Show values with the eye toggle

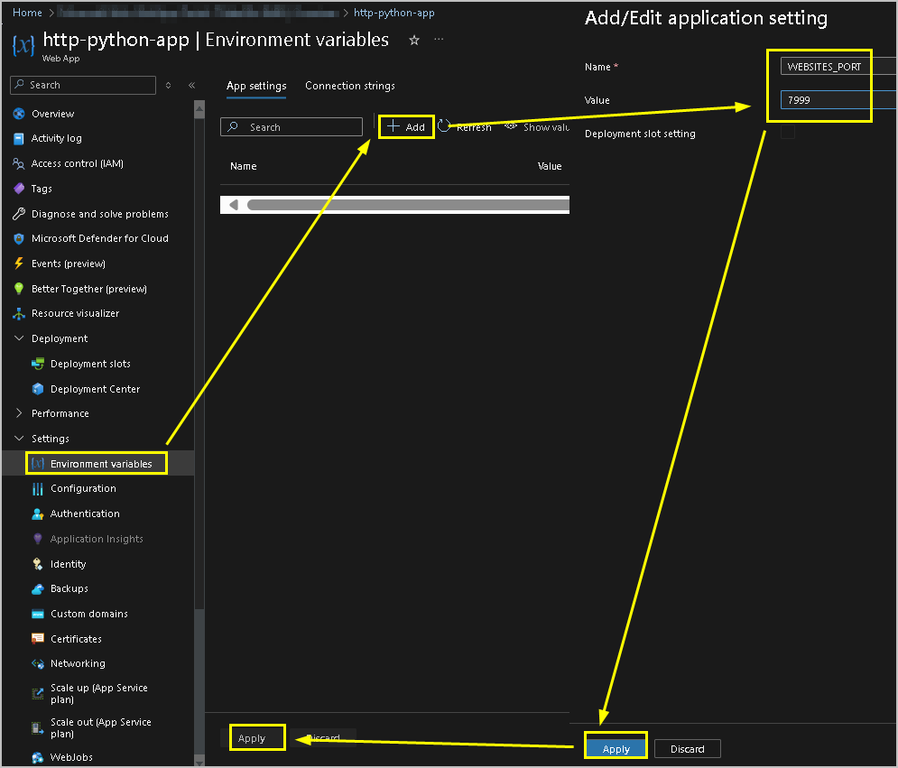511,126
